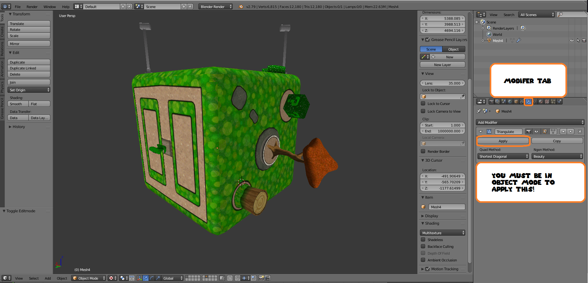Remove the Triangulate modifier with X

point(580,131)
